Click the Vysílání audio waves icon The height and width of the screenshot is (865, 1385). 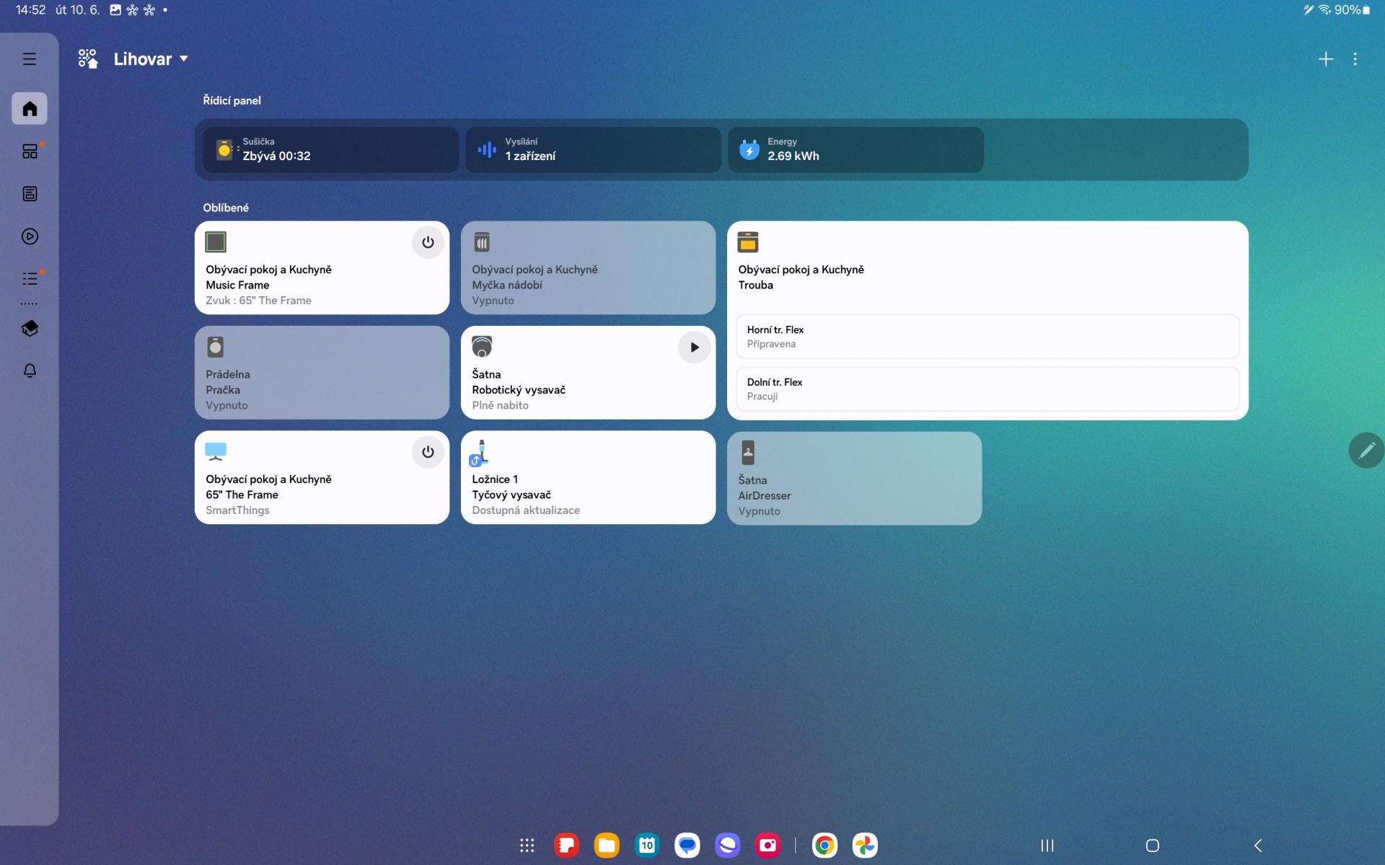click(487, 149)
